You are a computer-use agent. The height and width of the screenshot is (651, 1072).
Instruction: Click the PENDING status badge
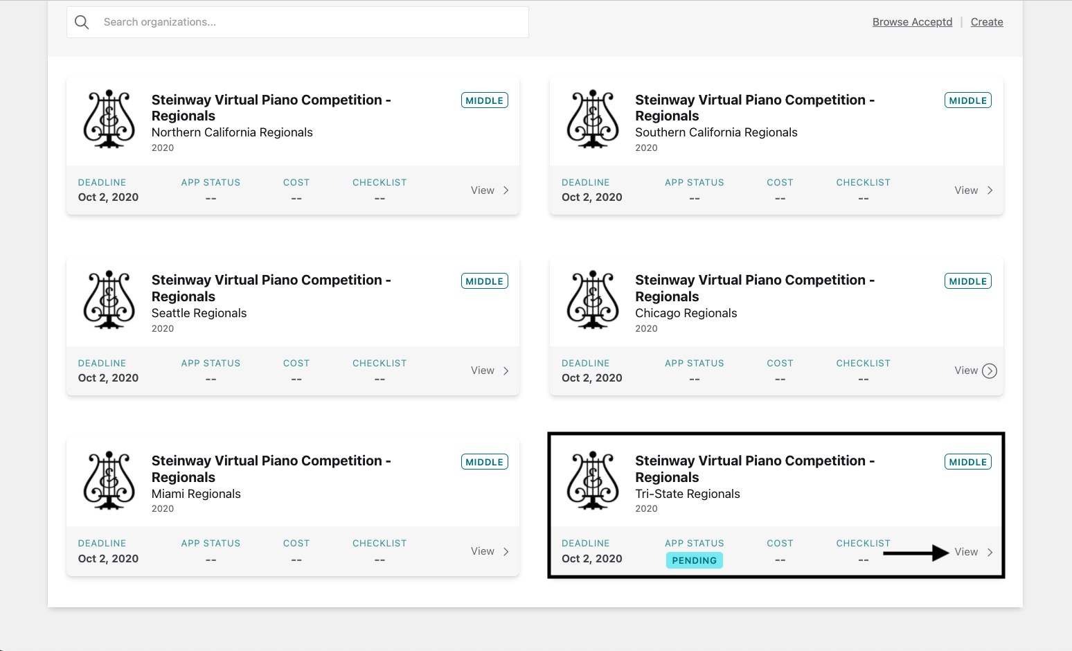click(x=695, y=560)
